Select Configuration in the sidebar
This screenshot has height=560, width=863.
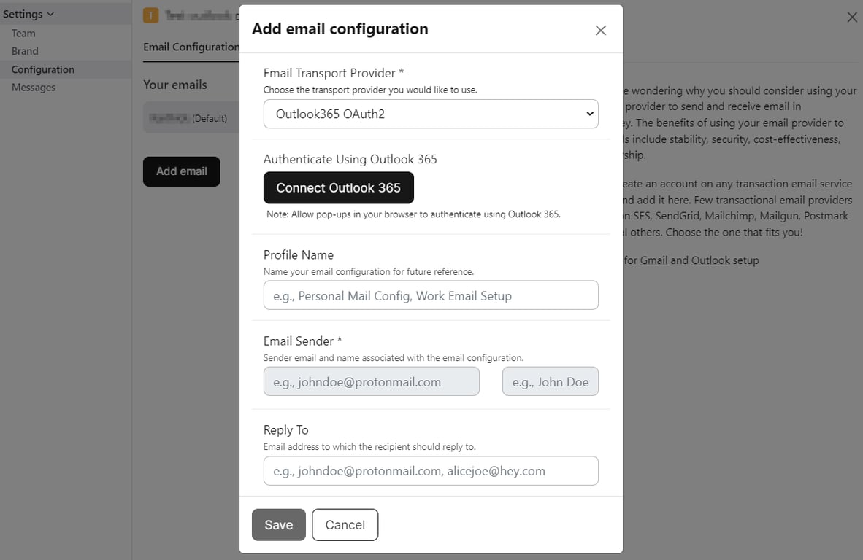point(43,70)
